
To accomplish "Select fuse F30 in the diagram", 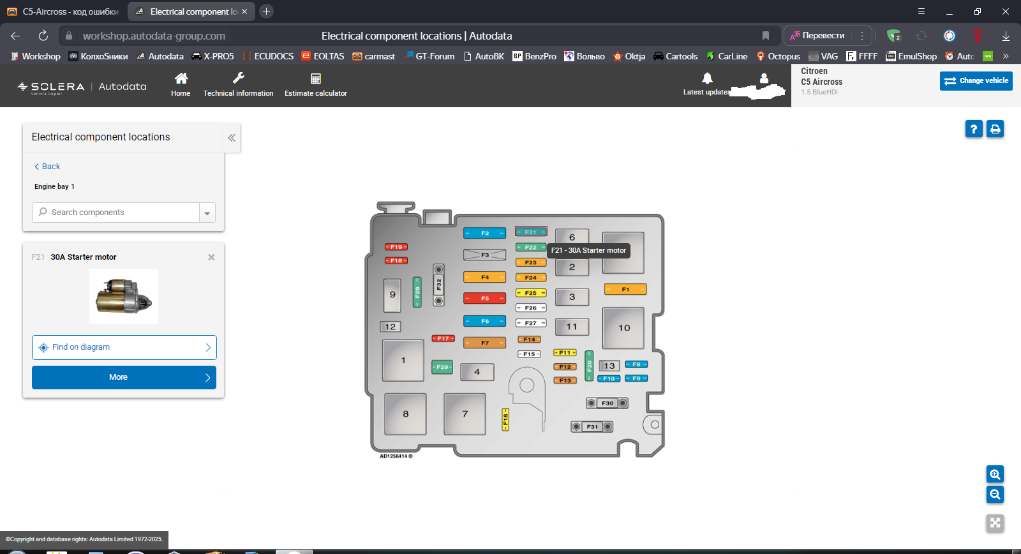I will [607, 403].
